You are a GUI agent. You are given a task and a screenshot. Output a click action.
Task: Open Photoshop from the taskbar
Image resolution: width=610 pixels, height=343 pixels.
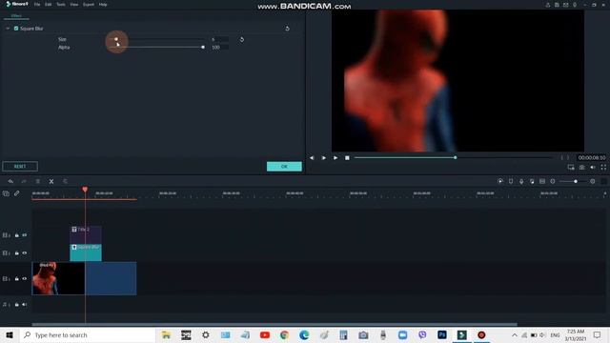[x=442, y=334]
